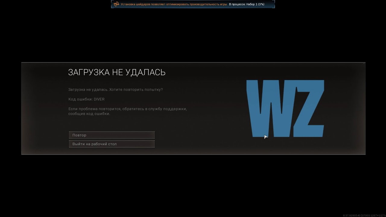Click the ЗАГРУЗКА НЕ УДАЛАСЬ heading
Image resolution: width=386 pixels, height=217 pixels.
click(117, 72)
